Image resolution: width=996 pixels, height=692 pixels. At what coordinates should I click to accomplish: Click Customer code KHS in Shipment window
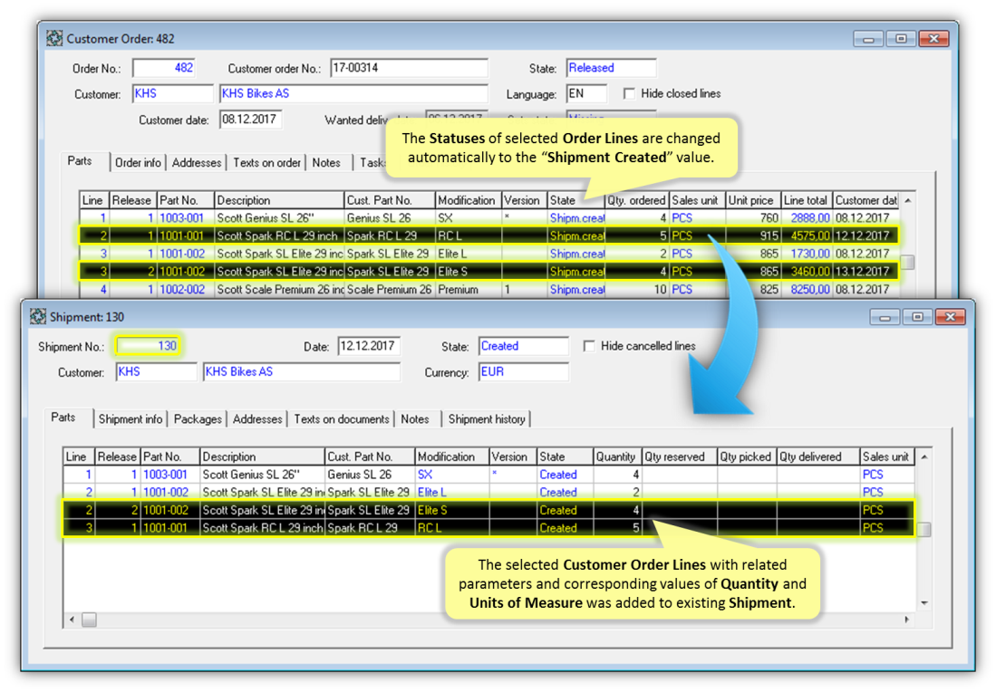coord(156,372)
